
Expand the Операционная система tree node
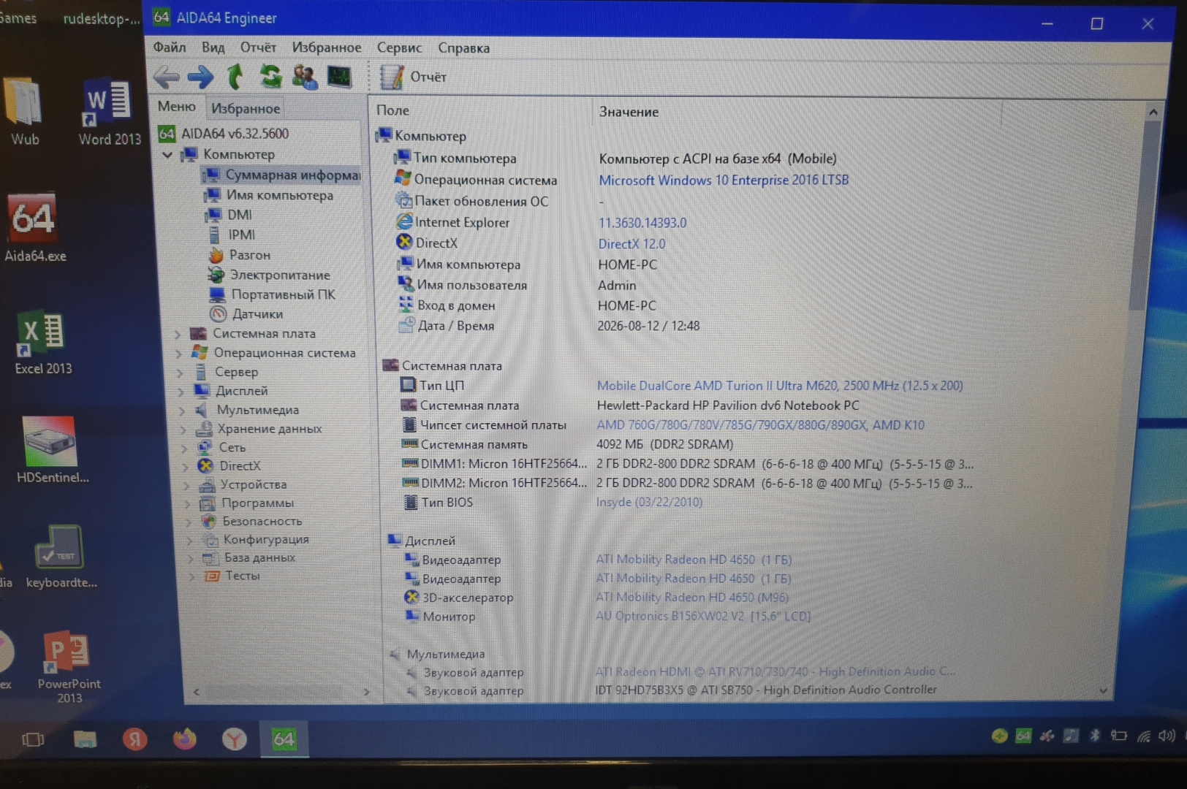(179, 354)
